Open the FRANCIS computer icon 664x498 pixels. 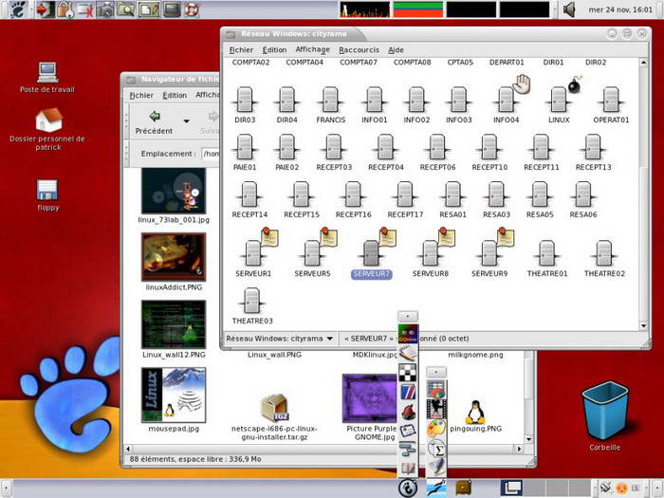point(330,100)
